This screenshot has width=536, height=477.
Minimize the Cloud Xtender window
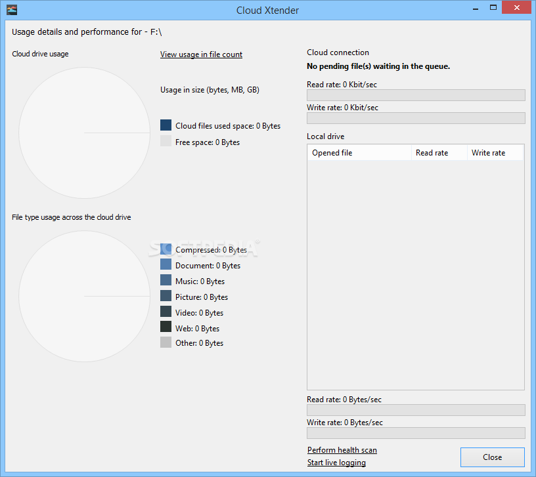[x=476, y=8]
